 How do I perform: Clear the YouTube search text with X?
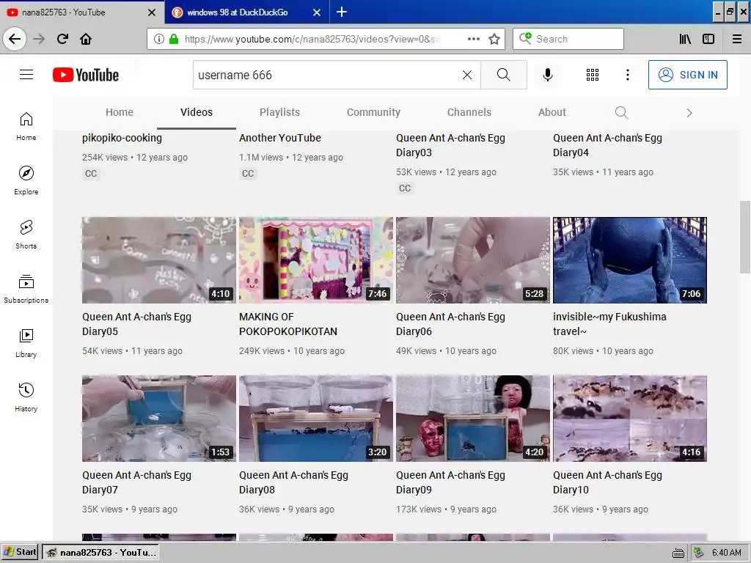coord(467,75)
